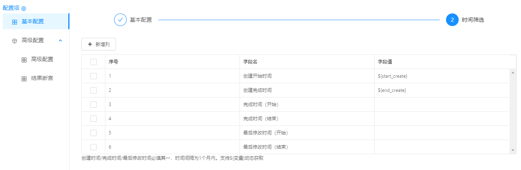Screen dimensions: 521x170
Task: Select the checkbox for row 4 完成时间（结束）
Action: (x=94, y=119)
